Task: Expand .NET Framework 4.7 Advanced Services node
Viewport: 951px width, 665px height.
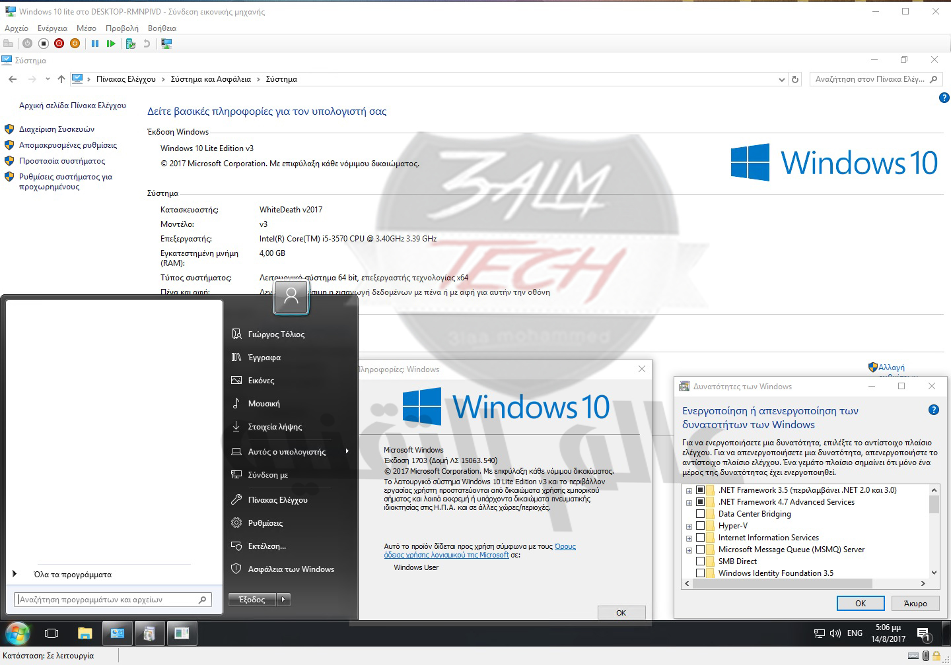Action: click(x=689, y=503)
